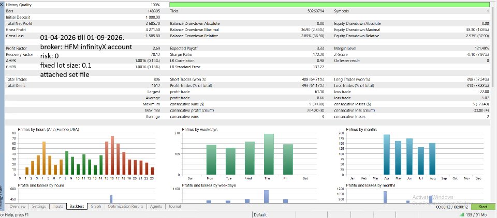The height and width of the screenshot is (218, 497).
Task: Click the largest loss trade value -22.80
Action: tap(484, 92)
